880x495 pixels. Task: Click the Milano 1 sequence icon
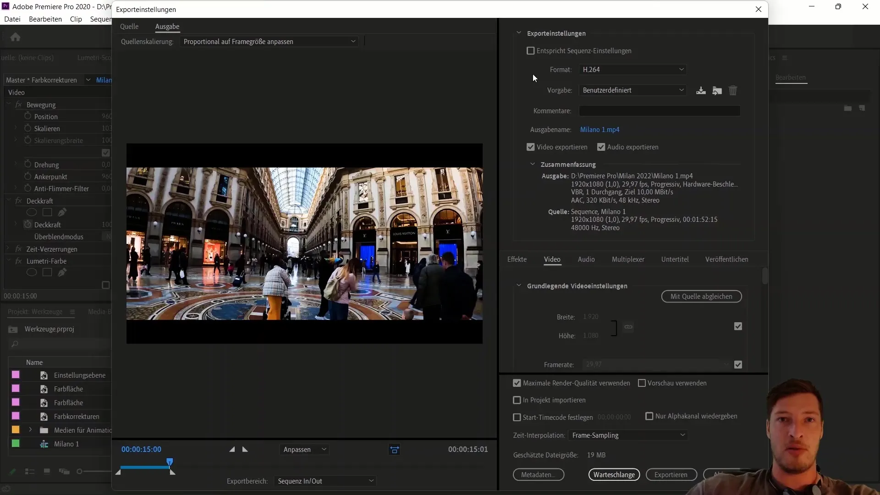pyautogui.click(x=44, y=444)
